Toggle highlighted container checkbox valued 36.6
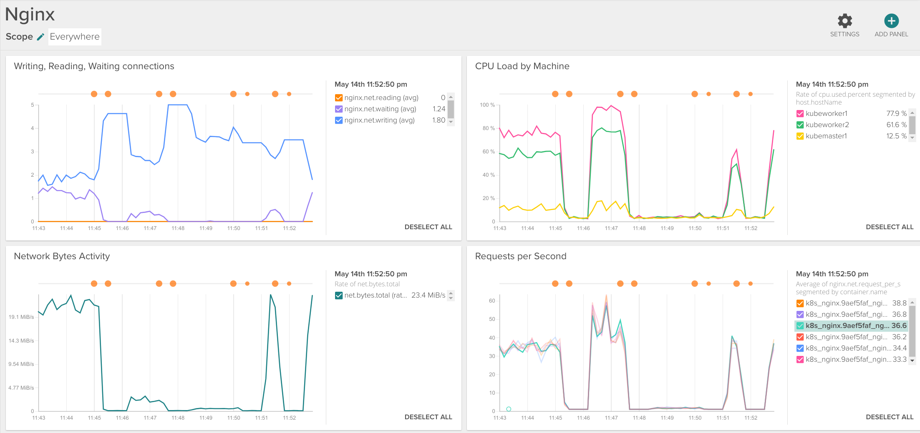920x433 pixels. (x=800, y=326)
